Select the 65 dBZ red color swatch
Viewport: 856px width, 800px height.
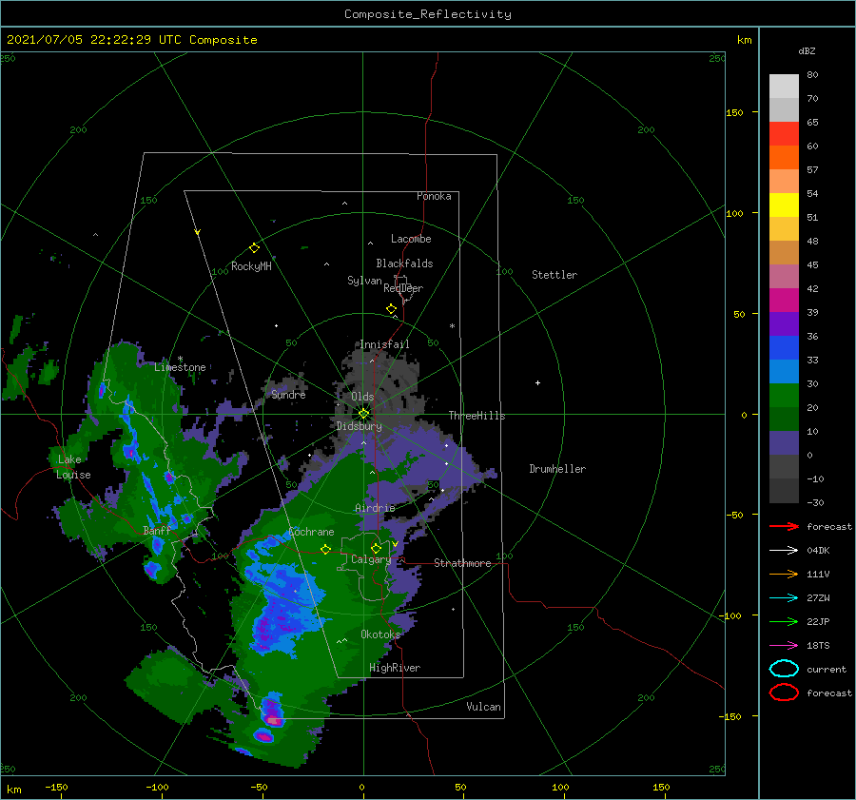[x=784, y=134]
